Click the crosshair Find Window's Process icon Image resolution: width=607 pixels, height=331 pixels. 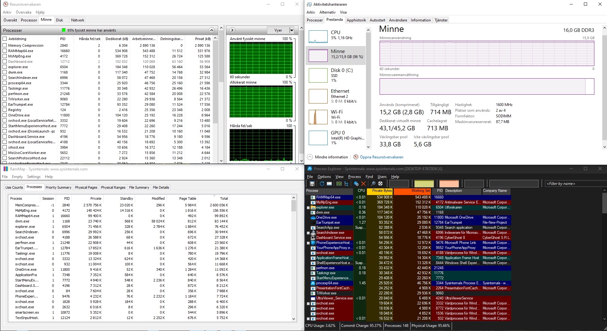(x=381, y=184)
